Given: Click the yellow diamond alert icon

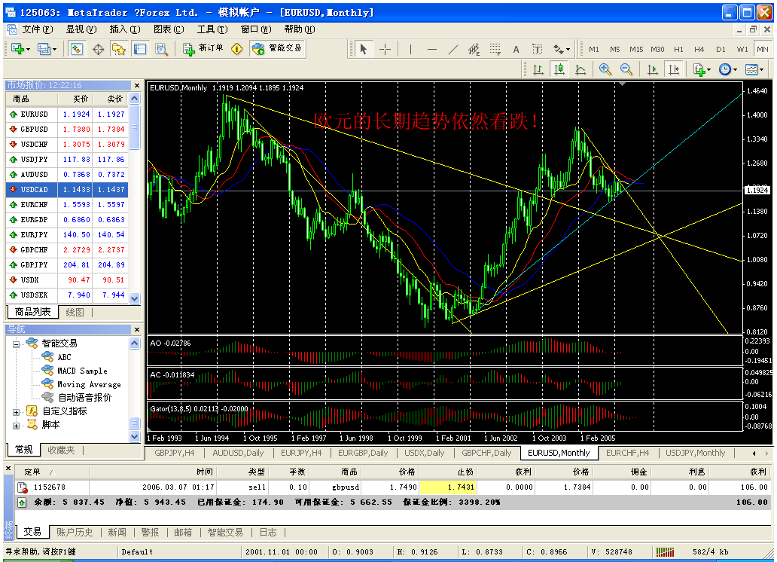Looking at the screenshot, I should coord(237,49).
